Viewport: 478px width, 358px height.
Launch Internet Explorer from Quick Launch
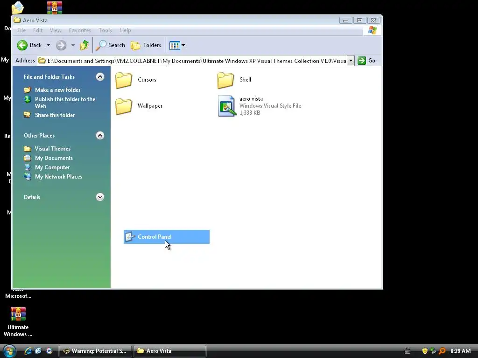[28, 351]
